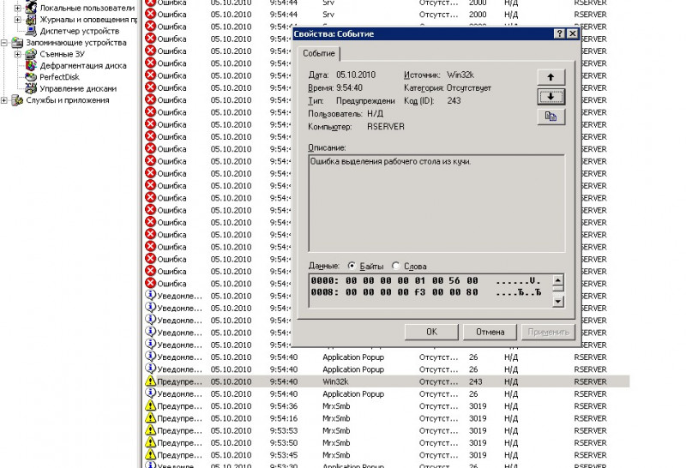Select Управление дисками in tree
The width and height of the screenshot is (686, 468).
pyautogui.click(x=78, y=89)
